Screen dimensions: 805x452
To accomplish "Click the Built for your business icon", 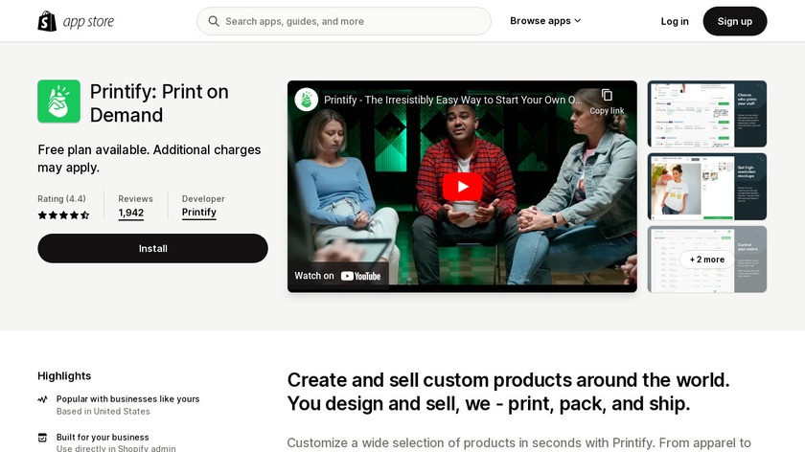I will point(42,438).
